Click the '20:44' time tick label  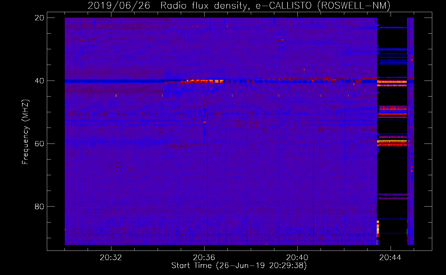390,257
